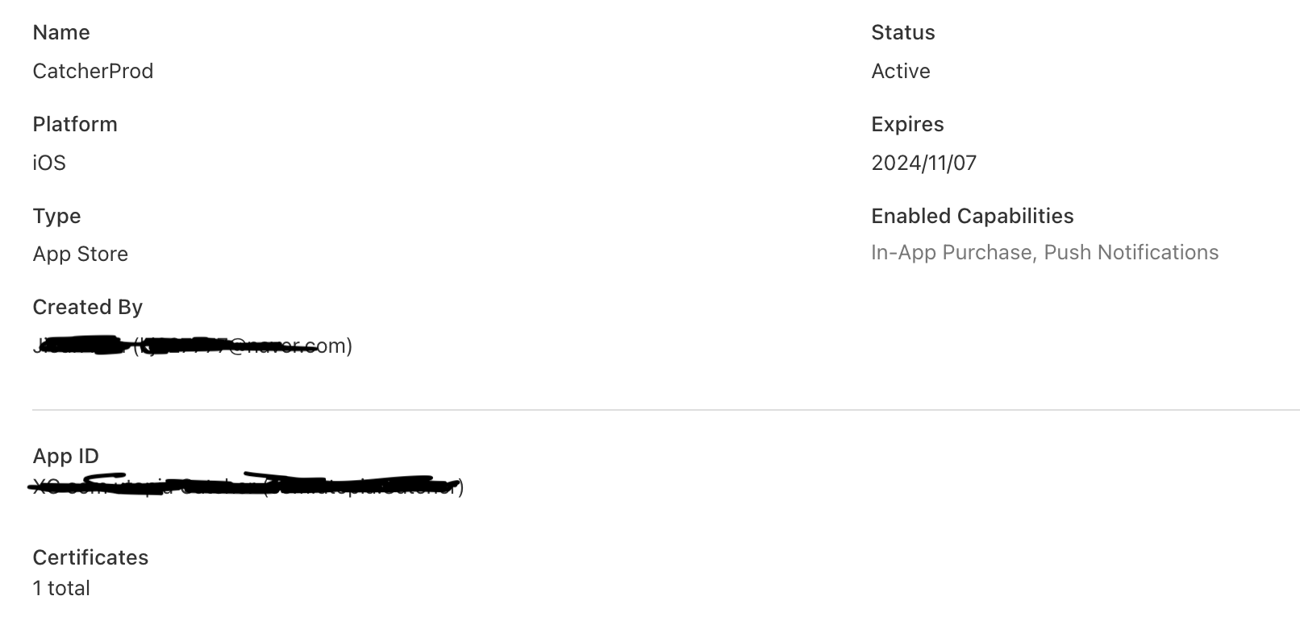Click the Expires label

pyautogui.click(x=907, y=124)
